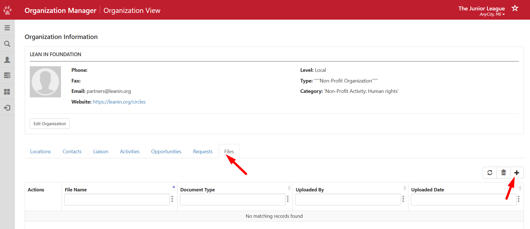530x229 pixels.
Task: Click the Uploaded By filter input
Action: click(348, 200)
